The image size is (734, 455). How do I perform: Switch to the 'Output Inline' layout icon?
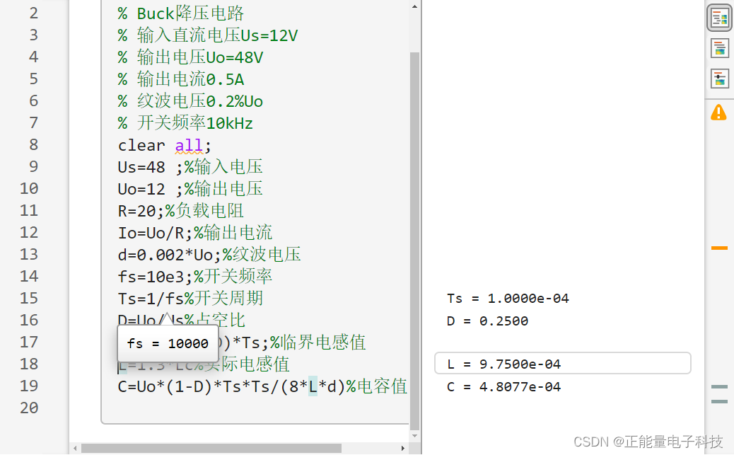point(719,47)
